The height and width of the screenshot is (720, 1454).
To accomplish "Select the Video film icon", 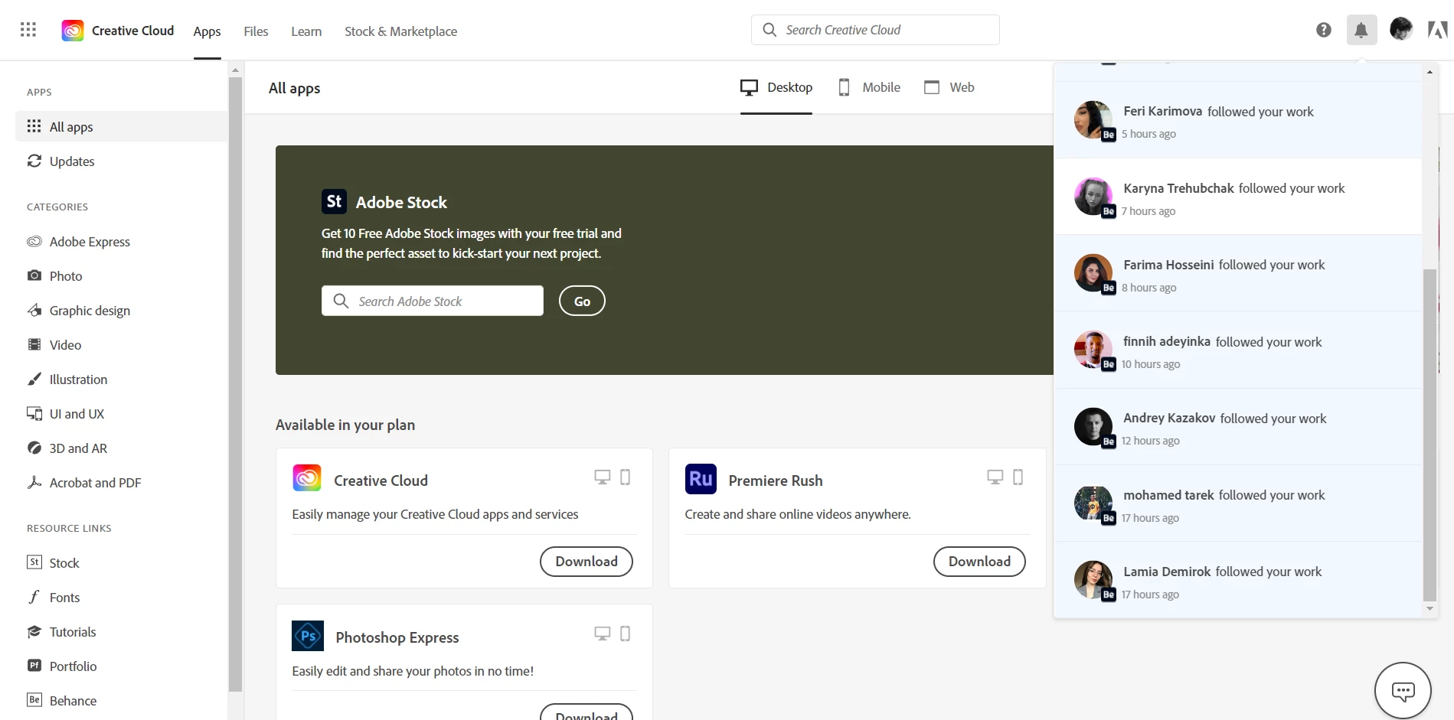I will coord(34,344).
